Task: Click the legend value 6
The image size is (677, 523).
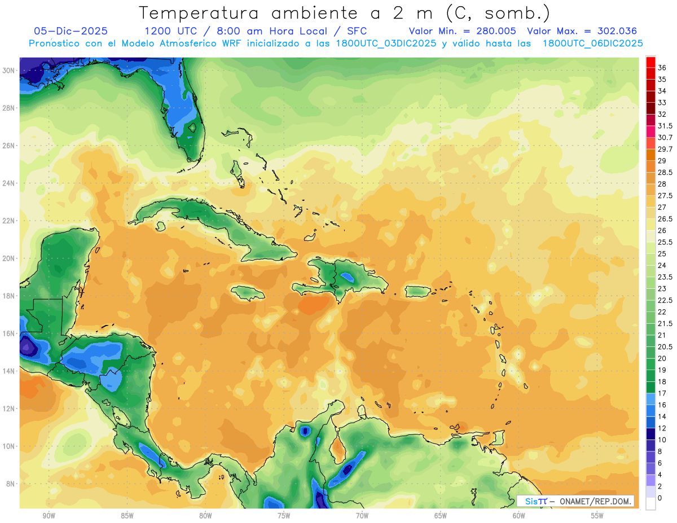Action: coord(660,463)
